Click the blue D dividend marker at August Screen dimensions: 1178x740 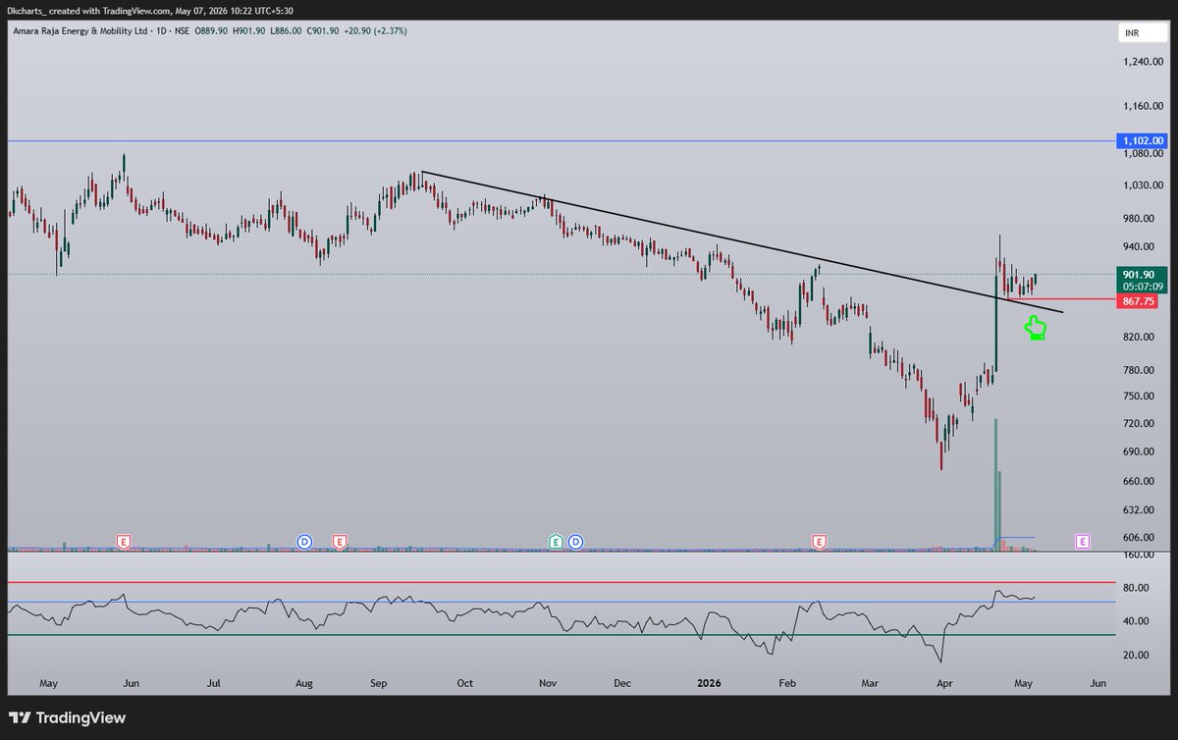tap(304, 541)
